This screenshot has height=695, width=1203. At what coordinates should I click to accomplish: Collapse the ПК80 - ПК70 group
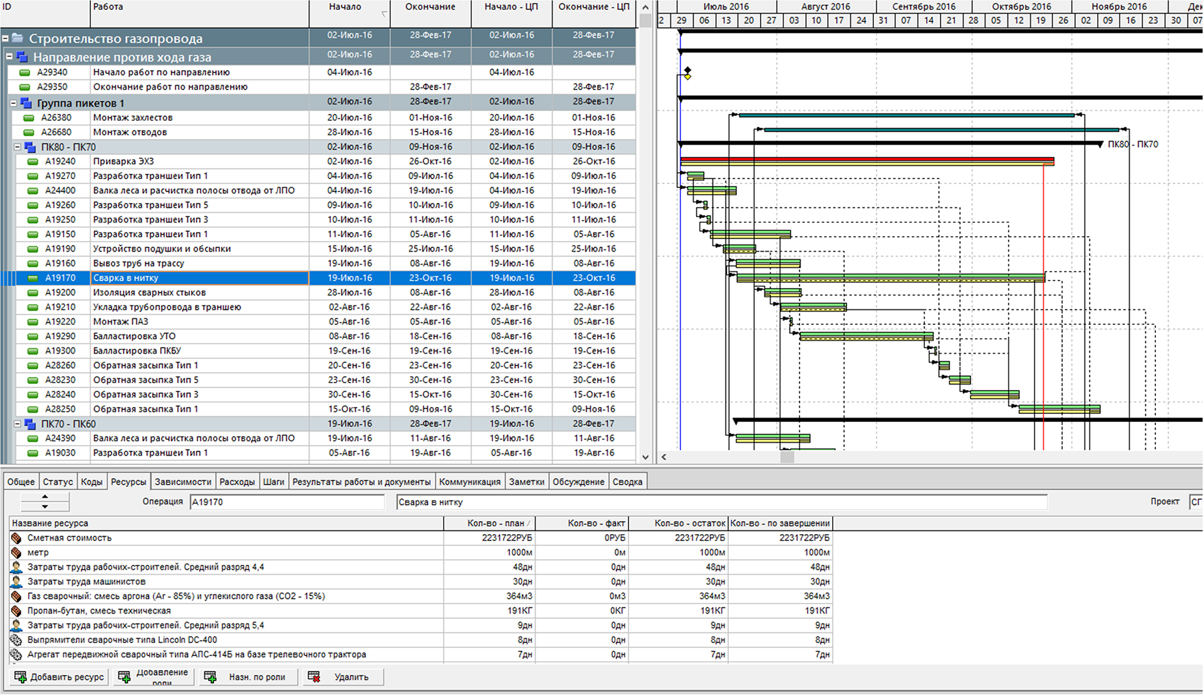[18, 147]
